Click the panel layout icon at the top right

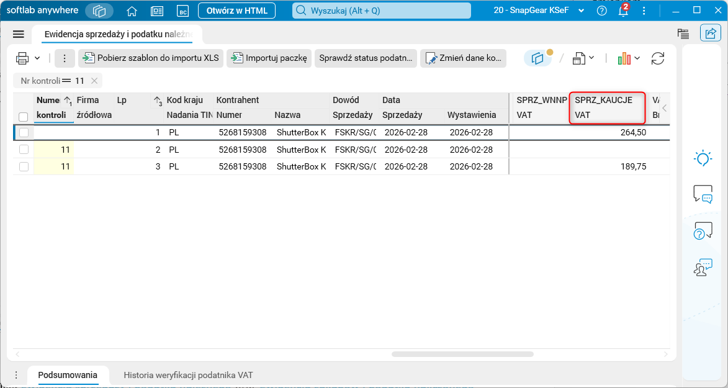click(683, 34)
